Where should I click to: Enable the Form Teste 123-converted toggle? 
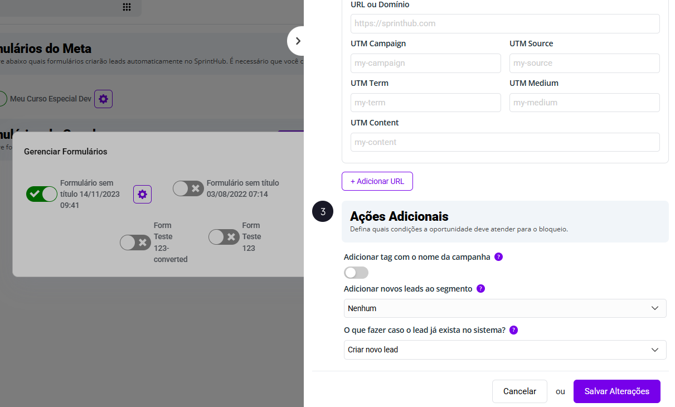[x=135, y=243]
